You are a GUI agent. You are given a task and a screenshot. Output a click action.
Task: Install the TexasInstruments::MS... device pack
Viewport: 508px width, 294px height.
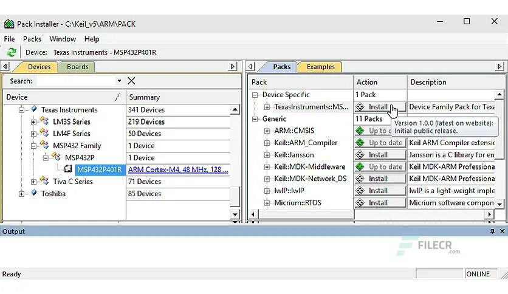click(x=380, y=107)
